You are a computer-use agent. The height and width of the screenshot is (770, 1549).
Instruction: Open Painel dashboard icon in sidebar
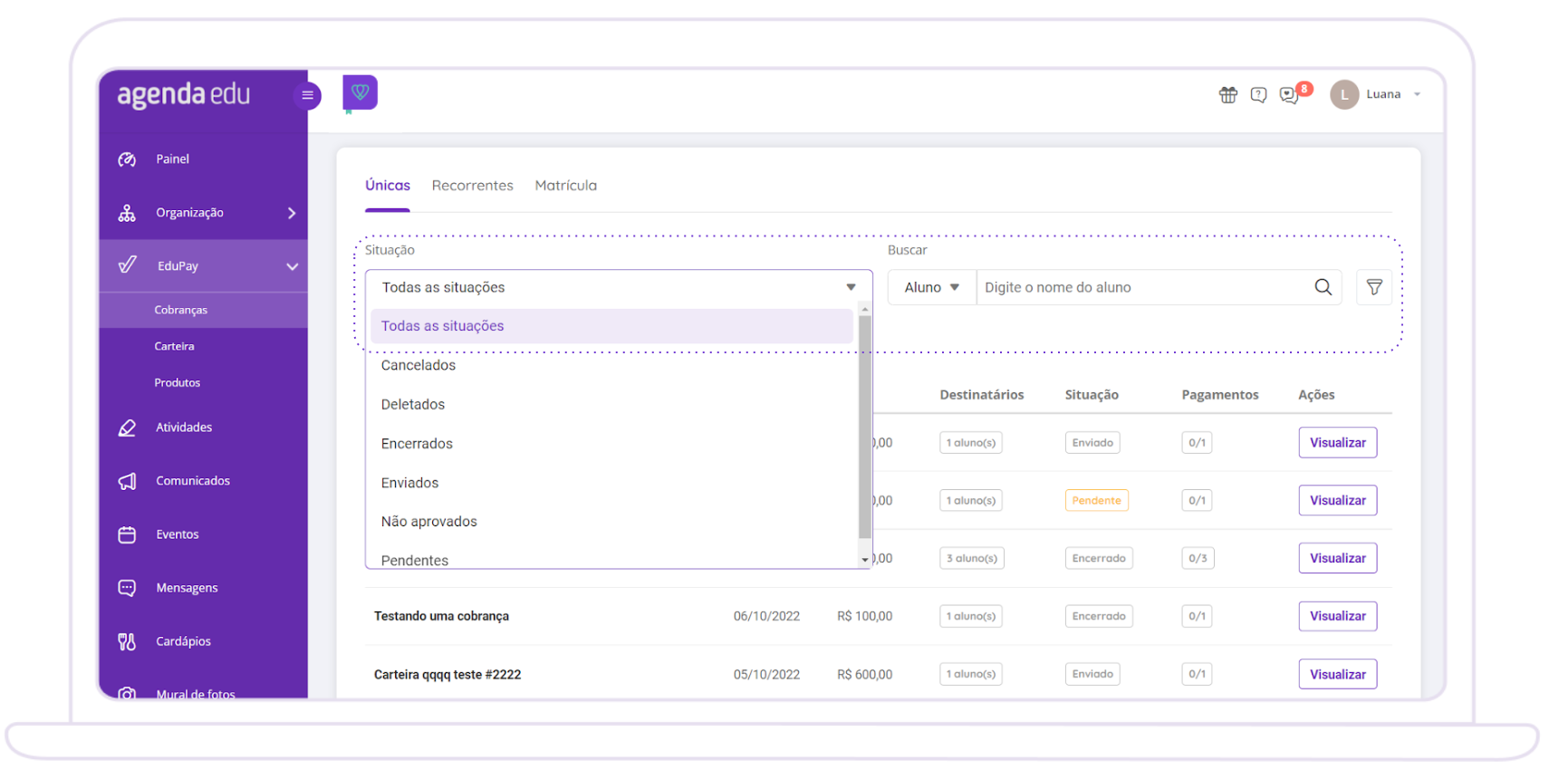pyautogui.click(x=127, y=159)
